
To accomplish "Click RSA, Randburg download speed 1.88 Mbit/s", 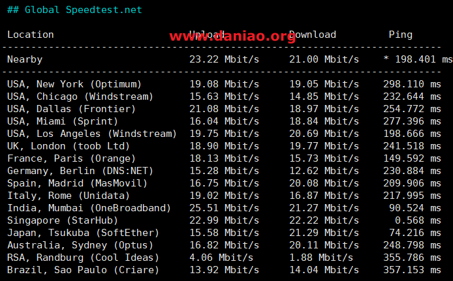I will pos(321,258).
